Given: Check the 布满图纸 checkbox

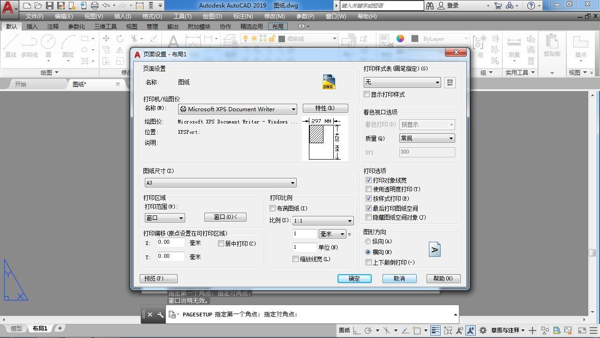Looking at the screenshot, I should coord(273,208).
